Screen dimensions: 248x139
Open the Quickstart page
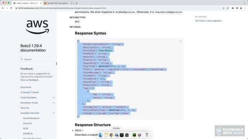(x=26, y=87)
